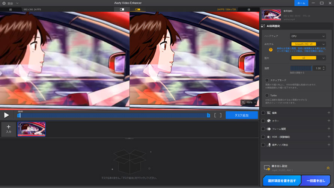Click the 一括書き出し button
The image size is (334, 188).
coord(316,181)
